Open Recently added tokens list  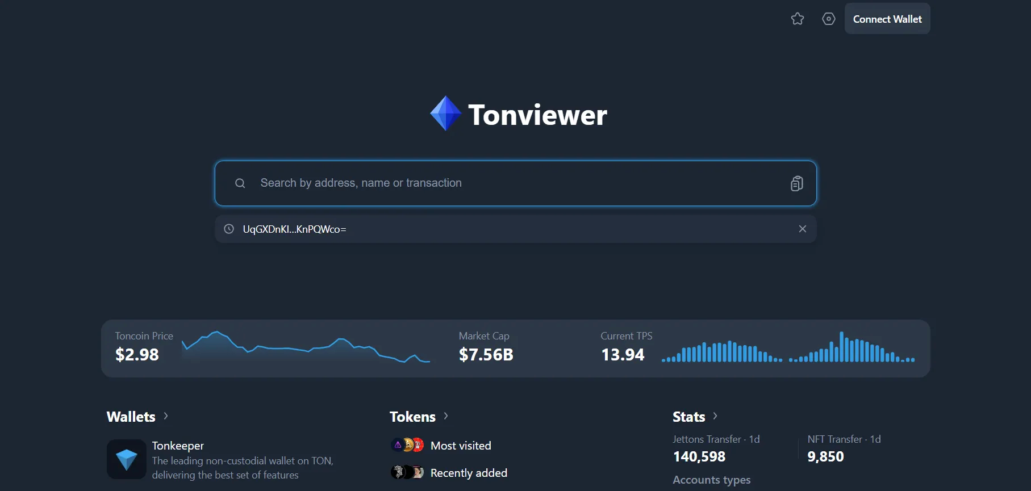pyautogui.click(x=469, y=473)
